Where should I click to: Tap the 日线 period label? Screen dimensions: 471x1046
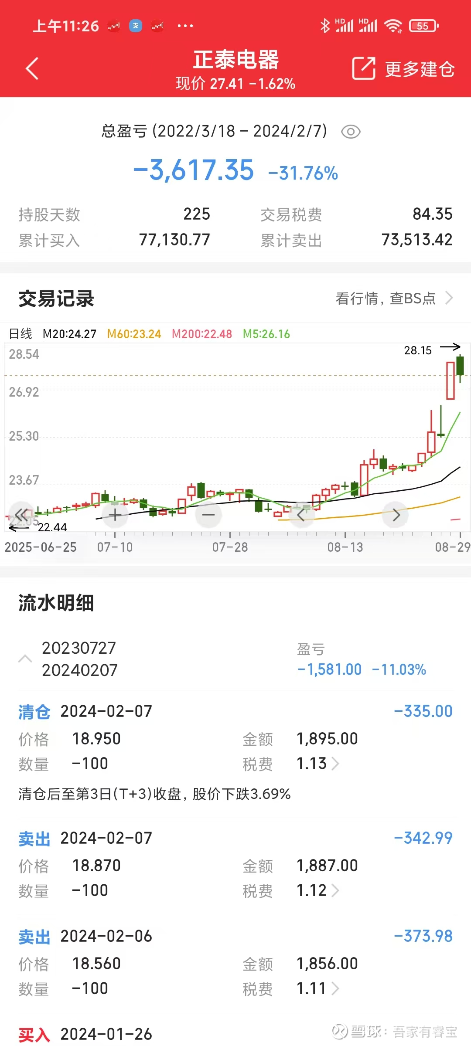pyautogui.click(x=20, y=334)
